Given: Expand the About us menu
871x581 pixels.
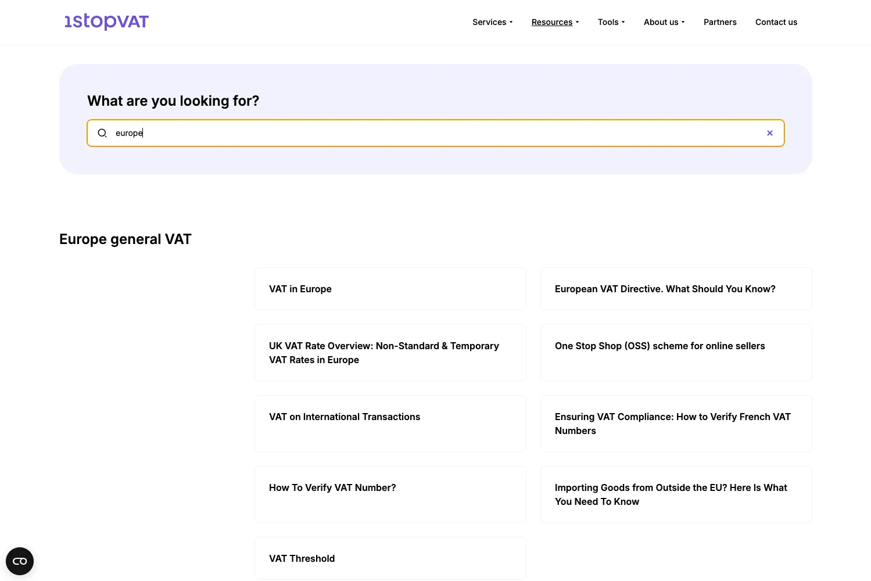Looking at the screenshot, I should tap(664, 22).
